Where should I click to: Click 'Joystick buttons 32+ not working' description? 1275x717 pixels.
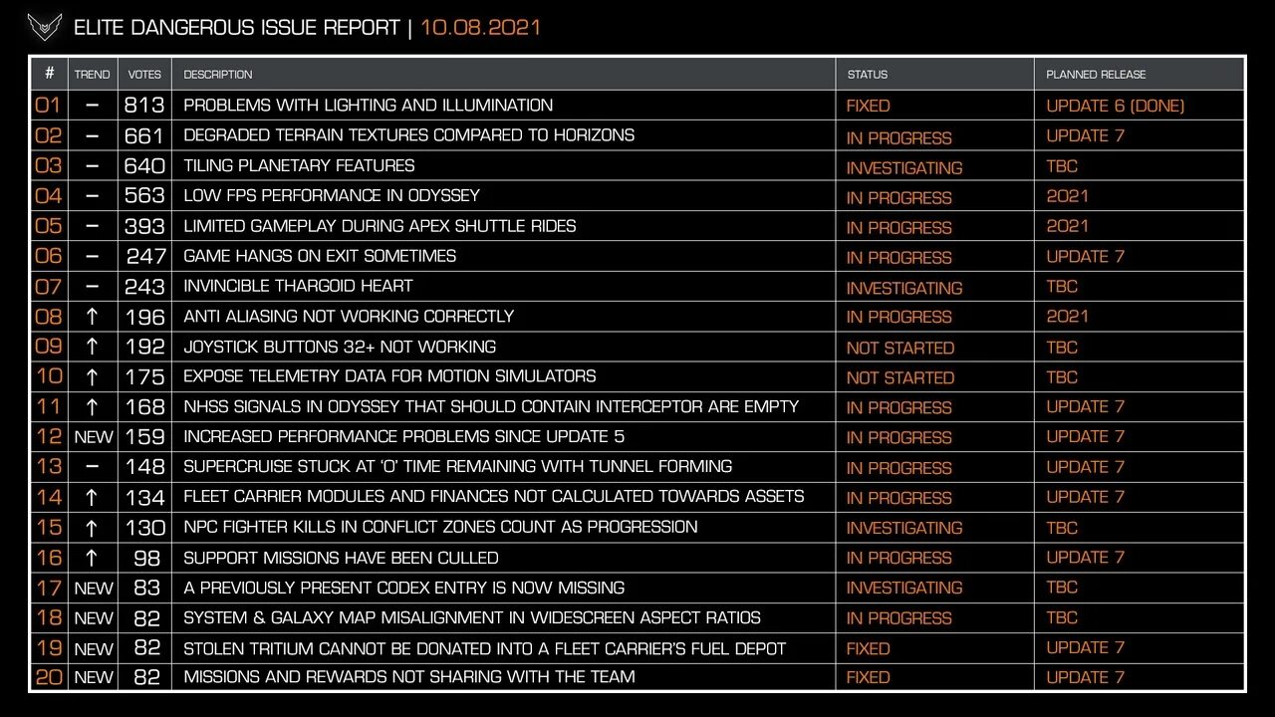click(x=340, y=347)
